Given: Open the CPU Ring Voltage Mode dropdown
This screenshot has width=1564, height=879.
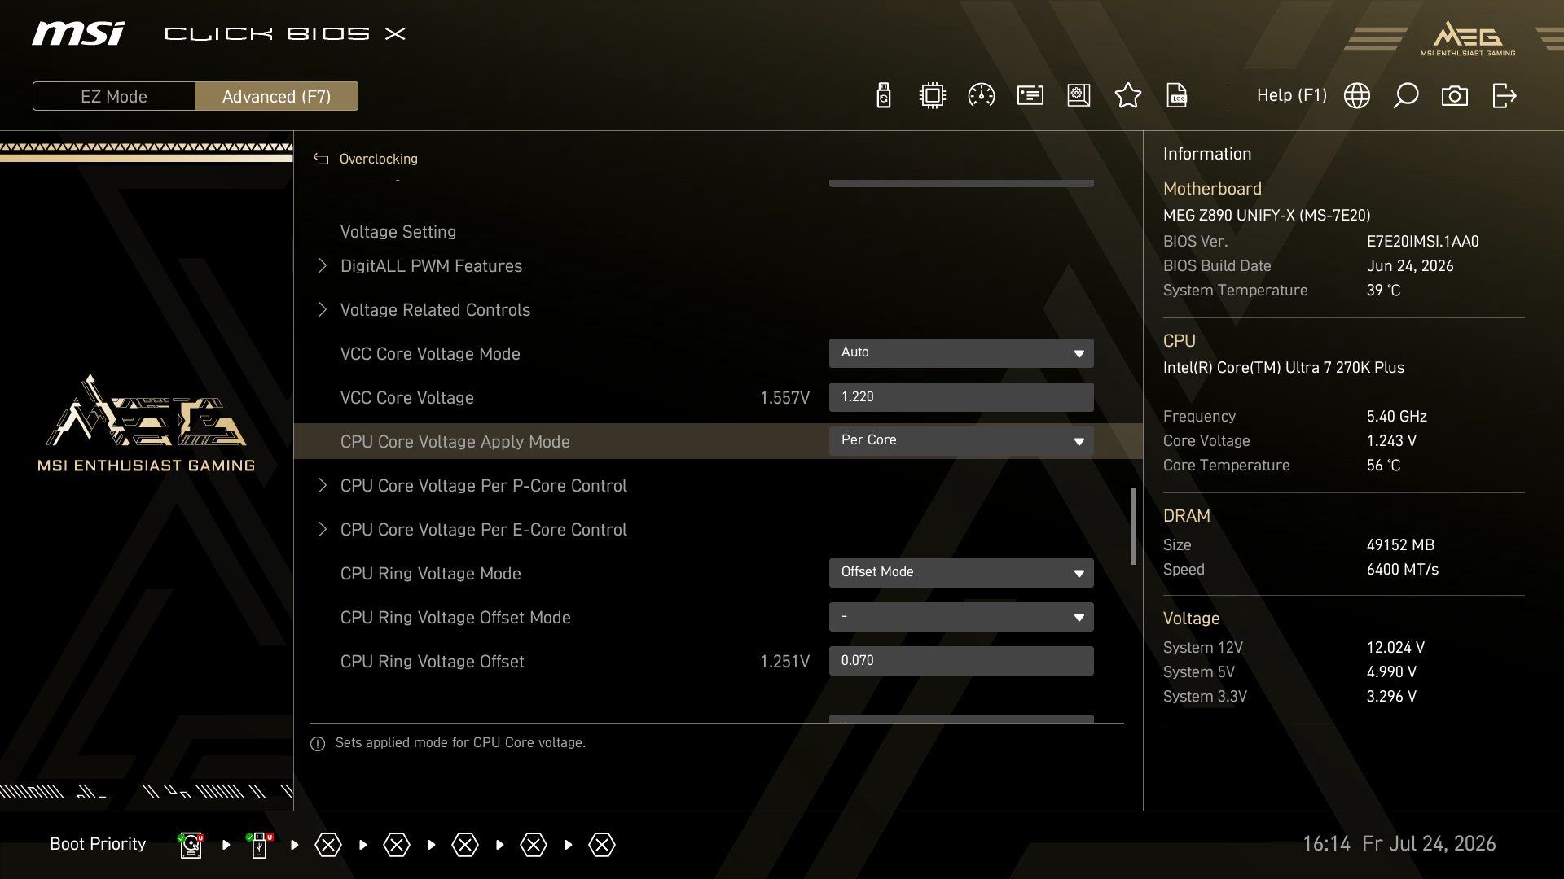Looking at the screenshot, I should [x=961, y=573].
